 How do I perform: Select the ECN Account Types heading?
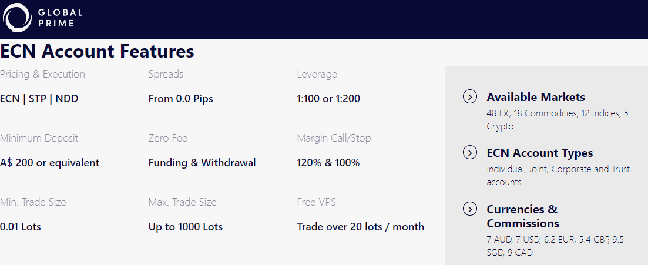(540, 153)
